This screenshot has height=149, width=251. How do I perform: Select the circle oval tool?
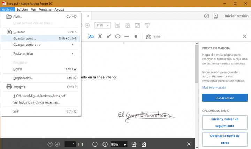click(118, 36)
